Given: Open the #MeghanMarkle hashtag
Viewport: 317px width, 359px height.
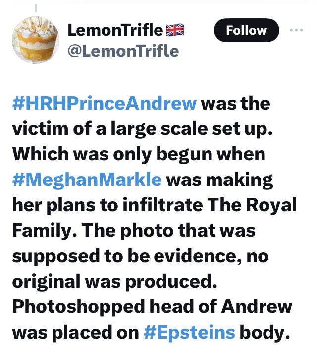Looking at the screenshot, I should 87,179.
